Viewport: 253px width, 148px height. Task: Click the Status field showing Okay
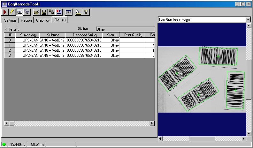coord(125,29)
